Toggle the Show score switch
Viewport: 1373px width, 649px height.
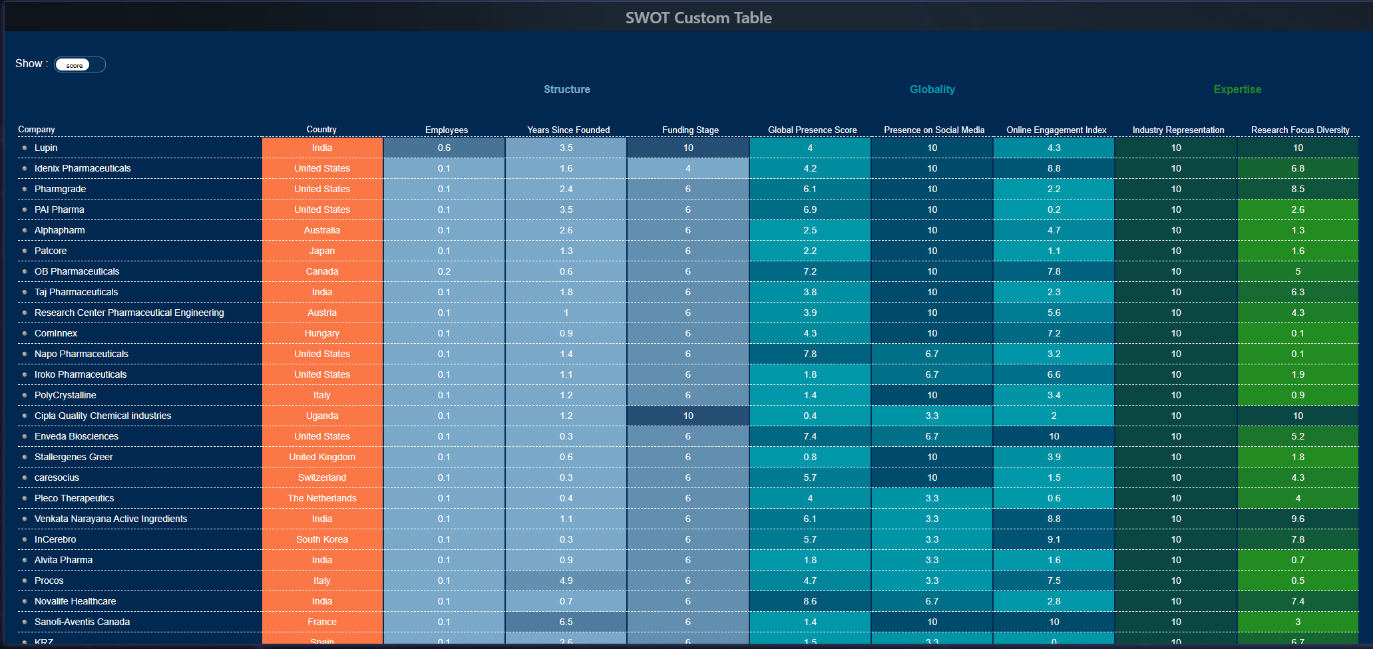coord(79,65)
